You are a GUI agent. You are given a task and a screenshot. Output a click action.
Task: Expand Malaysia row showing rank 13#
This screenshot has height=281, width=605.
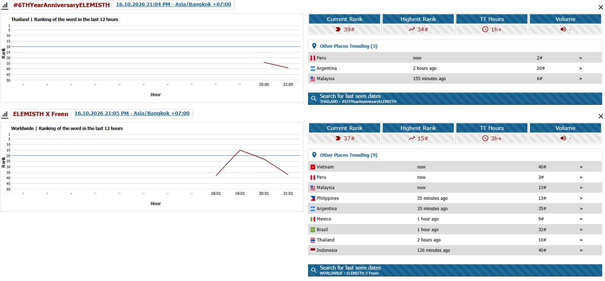click(581, 188)
